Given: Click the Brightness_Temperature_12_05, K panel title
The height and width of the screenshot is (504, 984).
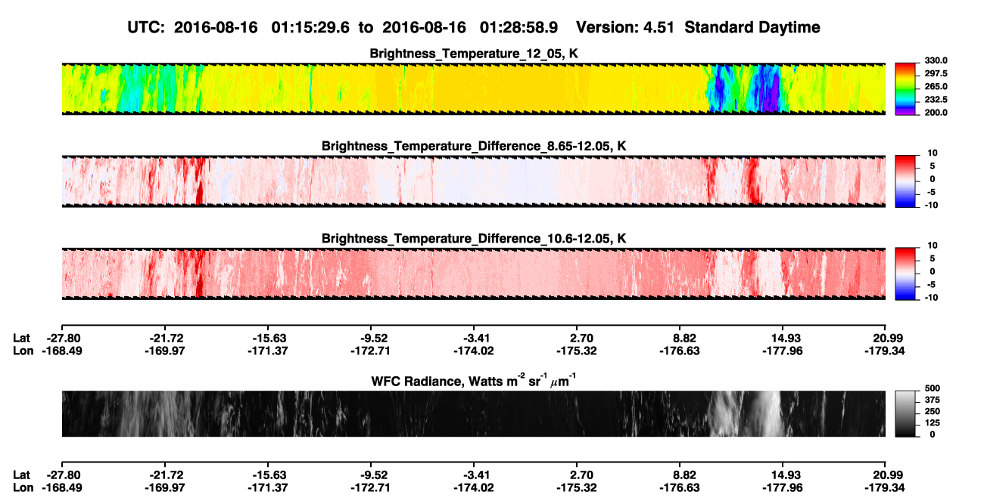Looking at the screenshot, I should click(x=474, y=54).
